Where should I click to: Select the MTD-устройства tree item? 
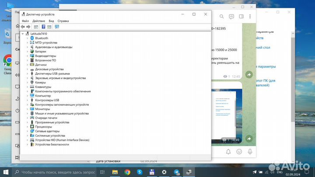pyautogui.click(x=46, y=42)
